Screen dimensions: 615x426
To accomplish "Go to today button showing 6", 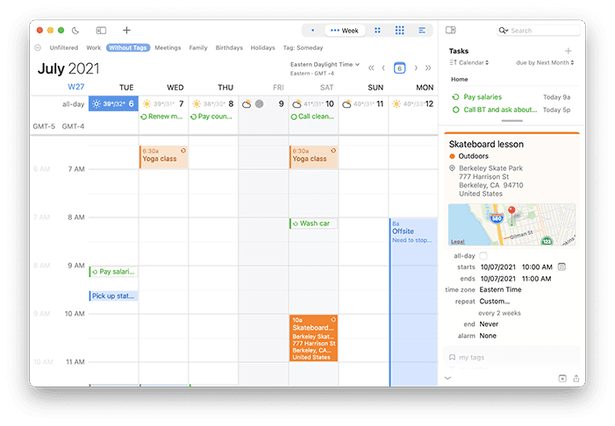I will 400,68.
